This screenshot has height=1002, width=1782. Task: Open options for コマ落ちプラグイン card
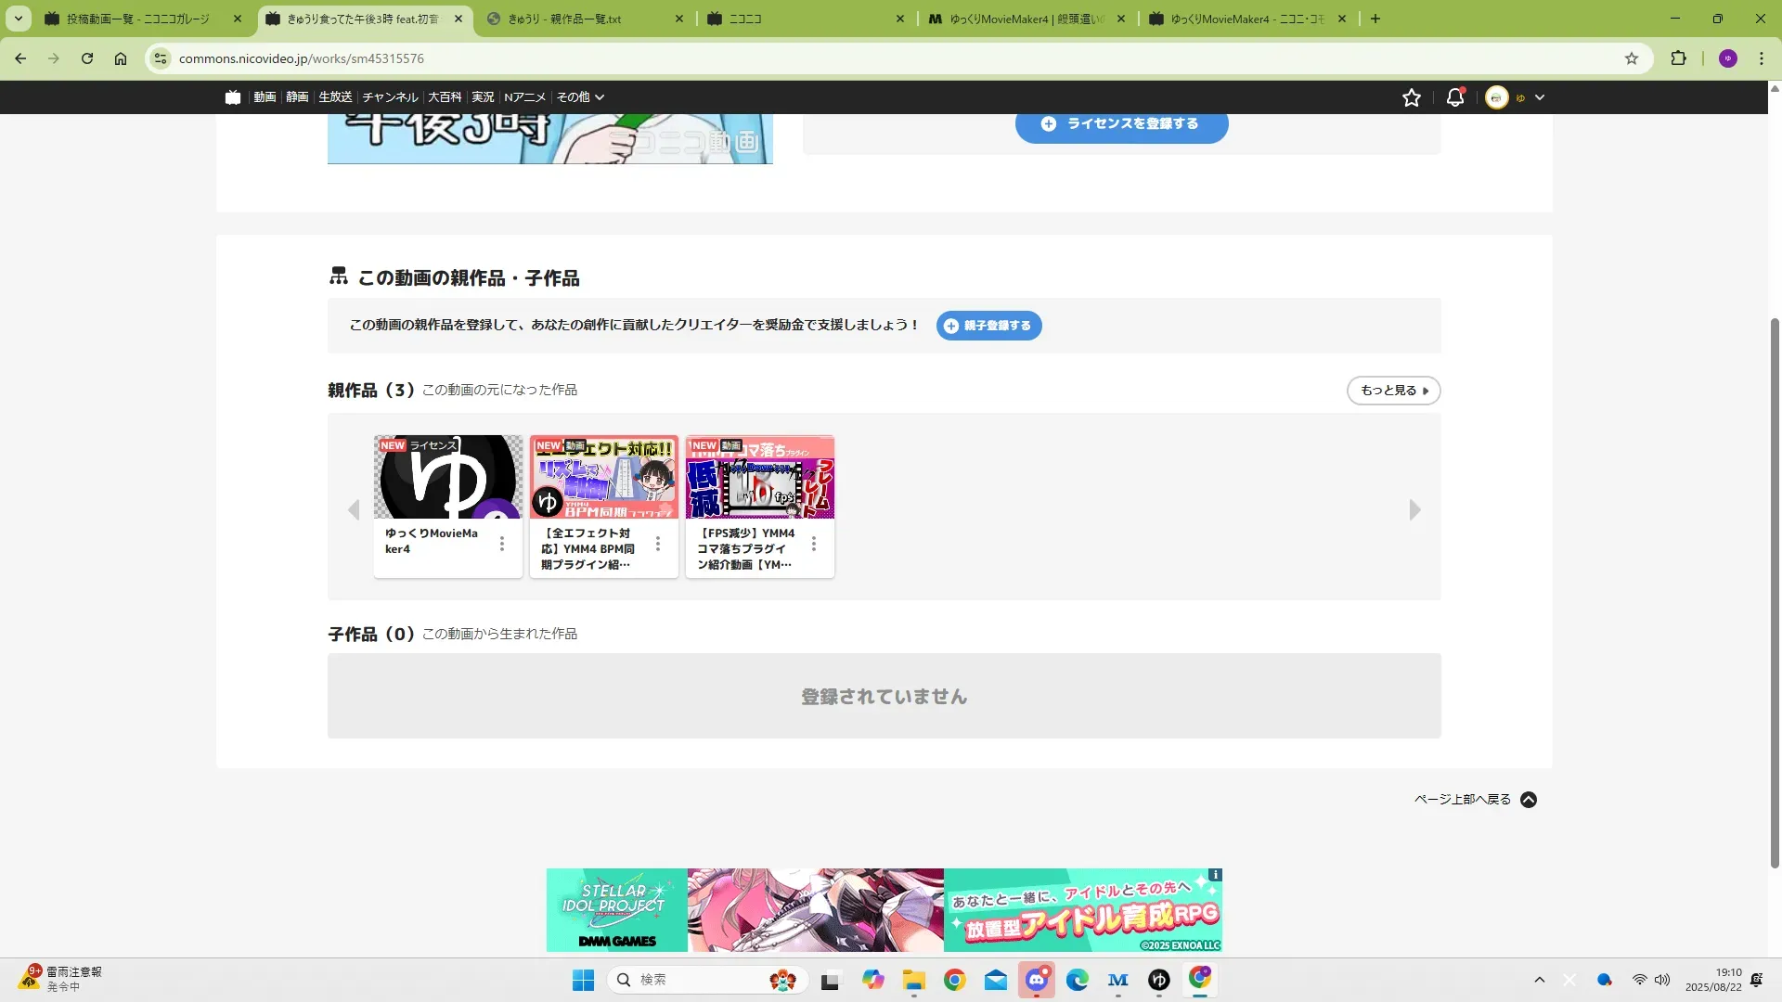pyautogui.click(x=814, y=544)
